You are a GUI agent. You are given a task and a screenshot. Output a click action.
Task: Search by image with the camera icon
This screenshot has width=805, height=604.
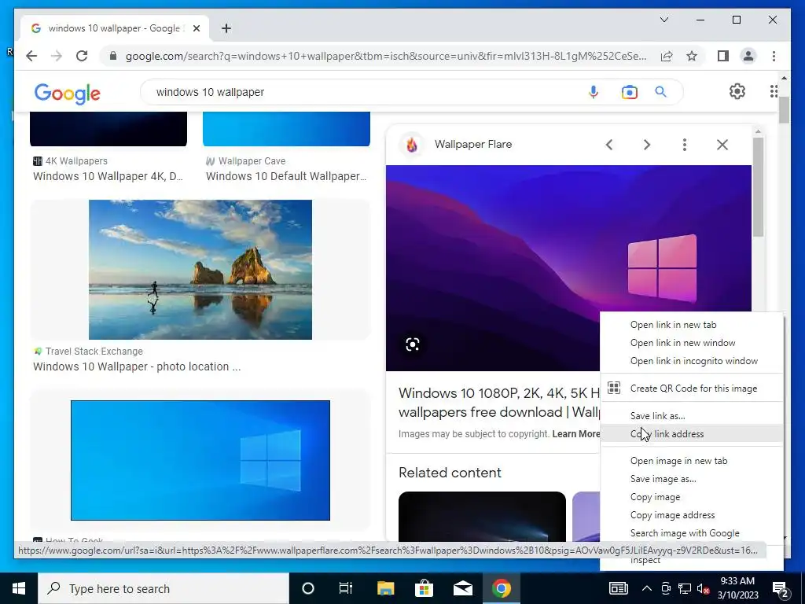[x=629, y=92]
